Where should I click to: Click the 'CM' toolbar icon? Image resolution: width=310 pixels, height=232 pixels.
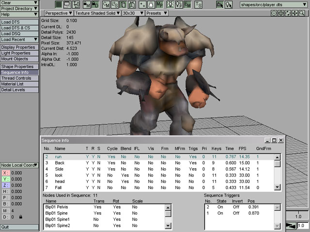click(x=106, y=4)
